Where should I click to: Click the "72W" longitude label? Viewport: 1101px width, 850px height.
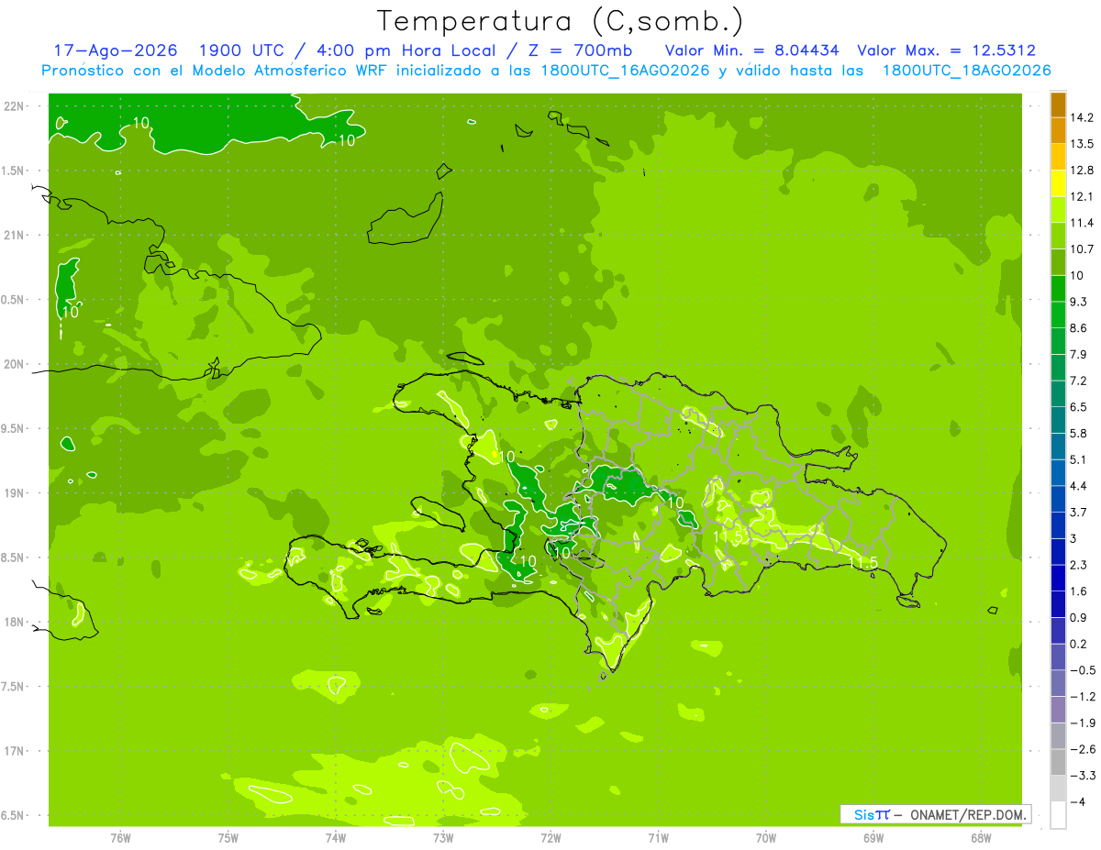pos(550,837)
